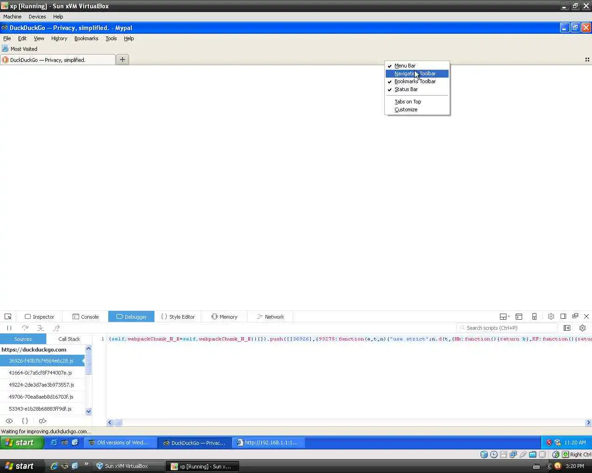This screenshot has width=592, height=473.
Task: Open the History menu
Action: (x=59, y=38)
